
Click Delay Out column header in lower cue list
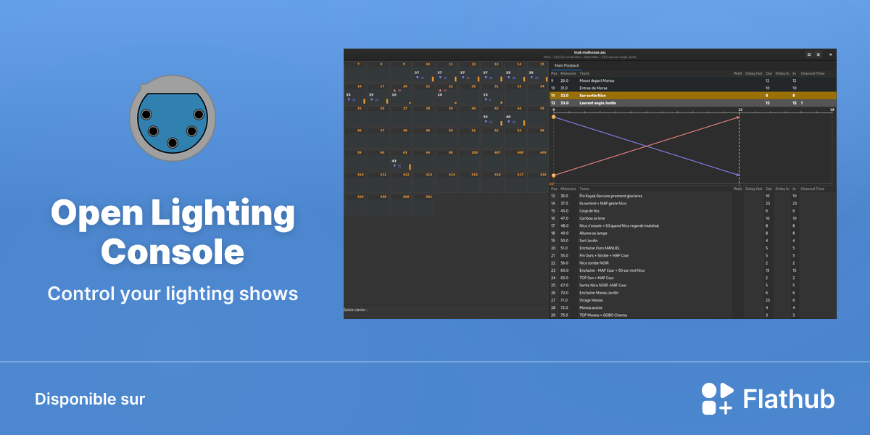754,188
